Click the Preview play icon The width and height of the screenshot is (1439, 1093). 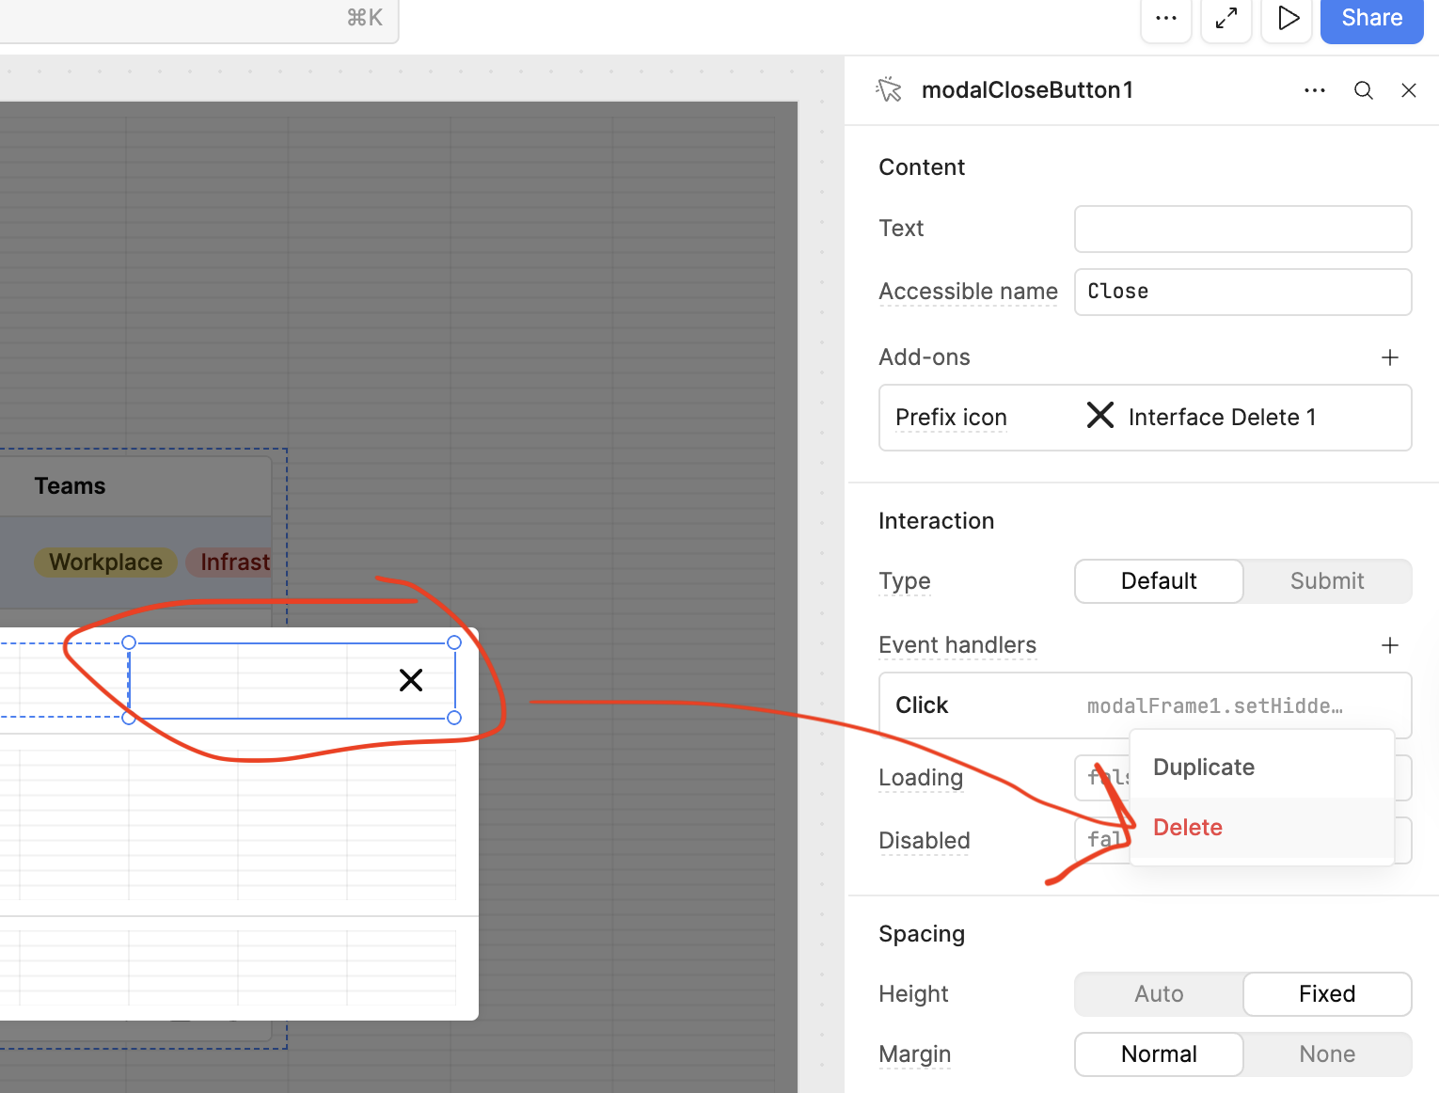coord(1287,18)
